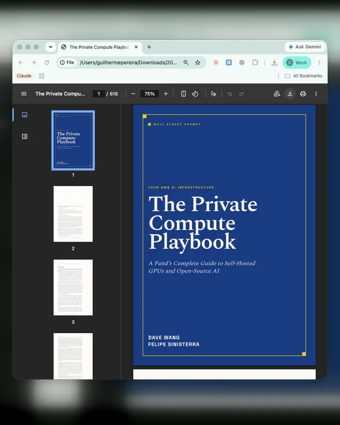340x425 pixels.
Task: Click the author name DAVE WANG
Action: coord(164,337)
